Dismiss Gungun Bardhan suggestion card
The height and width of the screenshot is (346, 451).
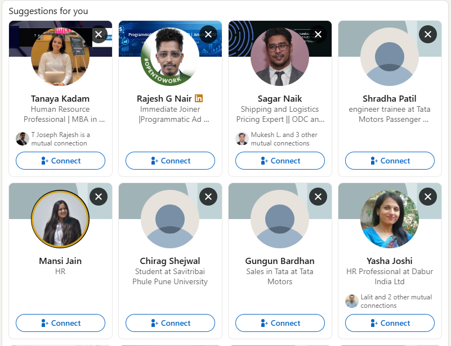[x=318, y=197]
